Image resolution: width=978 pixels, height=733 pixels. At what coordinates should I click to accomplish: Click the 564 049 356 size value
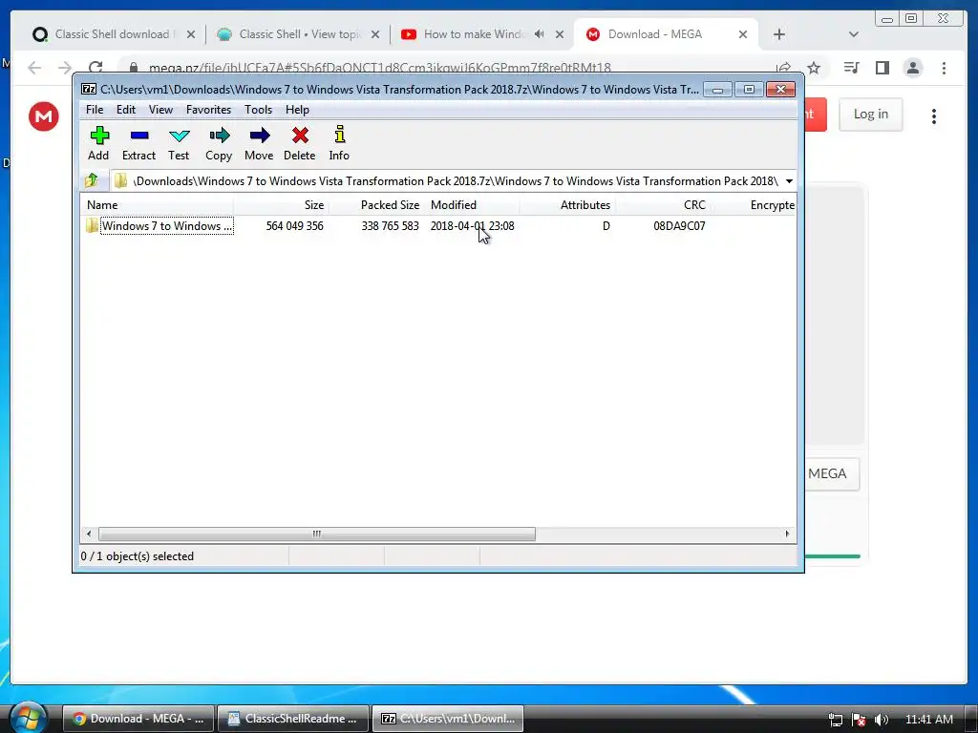pos(294,225)
